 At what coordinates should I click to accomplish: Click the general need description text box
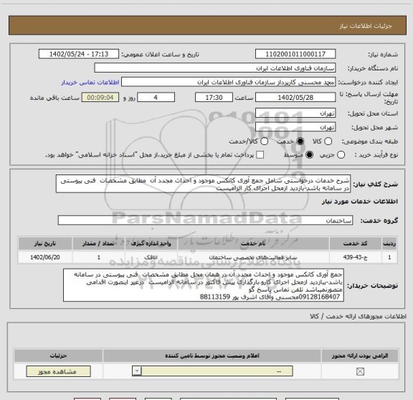click(x=203, y=184)
